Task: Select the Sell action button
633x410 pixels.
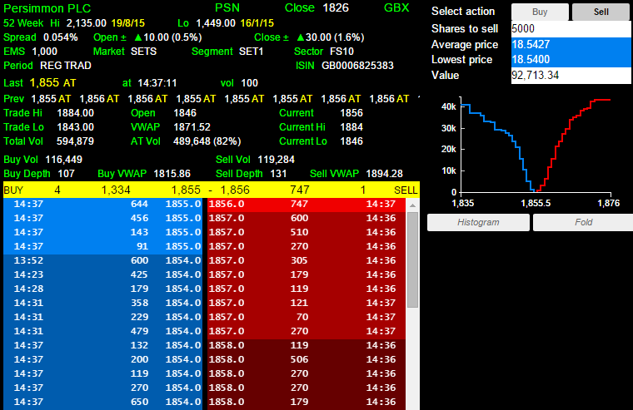Action: tap(601, 12)
